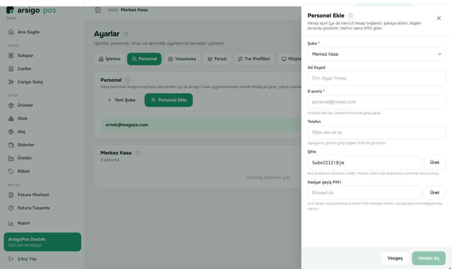Switch to the Terazi settings tab
This screenshot has width=452, height=269.
tap(217, 59)
